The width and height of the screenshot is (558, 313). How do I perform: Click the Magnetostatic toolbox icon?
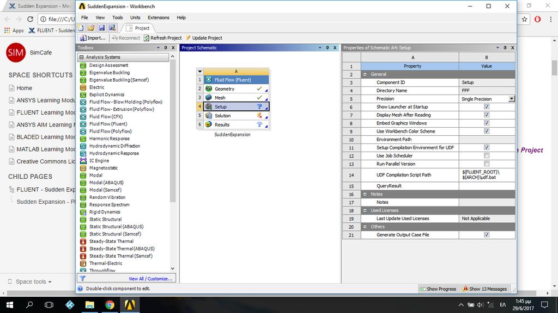coord(83,168)
